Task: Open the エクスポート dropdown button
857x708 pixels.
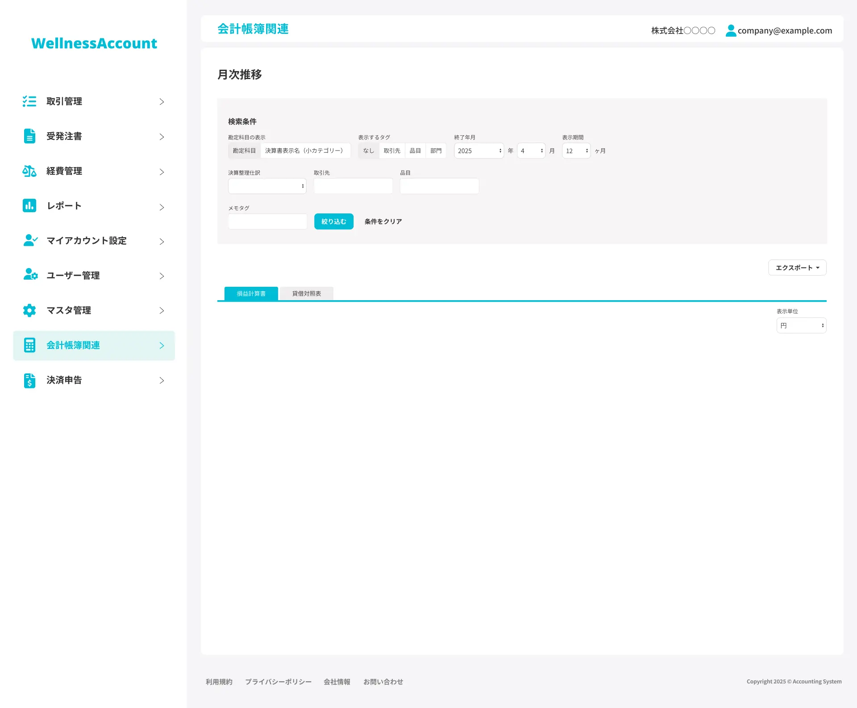Action: coord(797,268)
